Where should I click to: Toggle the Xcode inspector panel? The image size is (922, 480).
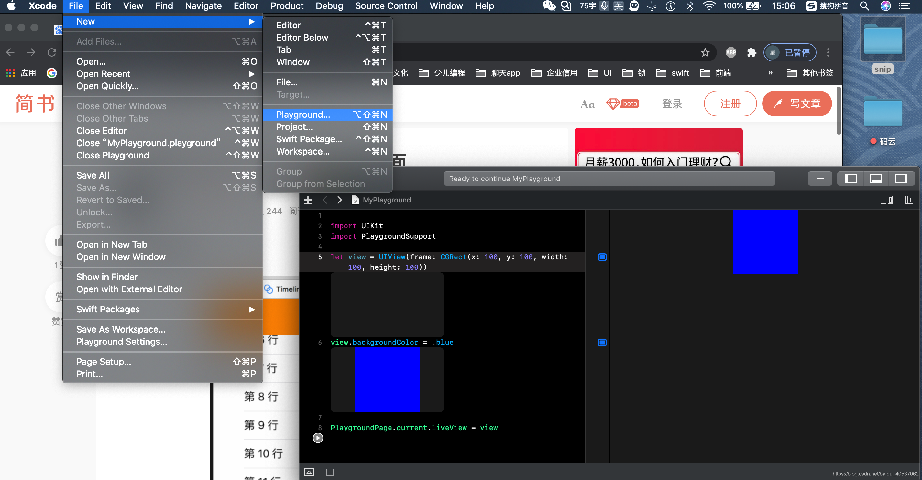point(901,178)
